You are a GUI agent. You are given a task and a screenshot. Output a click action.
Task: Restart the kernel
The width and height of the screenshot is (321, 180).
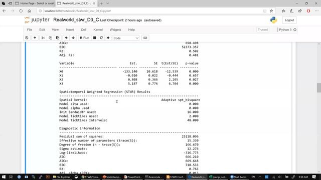click(x=101, y=38)
